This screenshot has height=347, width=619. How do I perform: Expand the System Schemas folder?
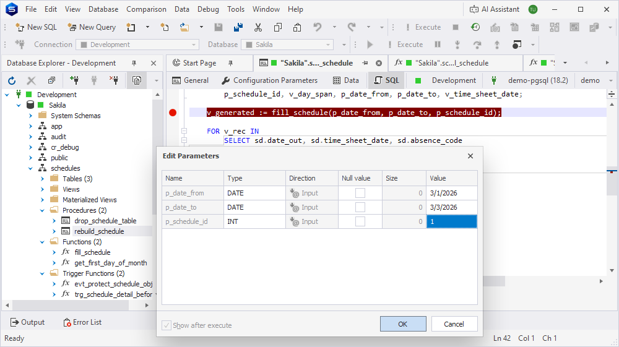point(30,116)
